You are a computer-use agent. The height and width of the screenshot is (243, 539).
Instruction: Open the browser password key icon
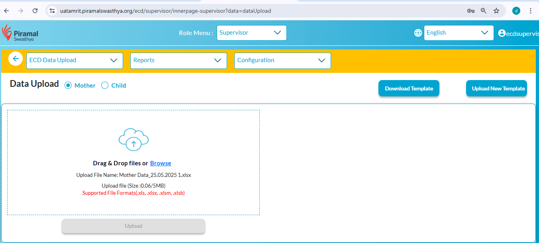[x=470, y=11]
